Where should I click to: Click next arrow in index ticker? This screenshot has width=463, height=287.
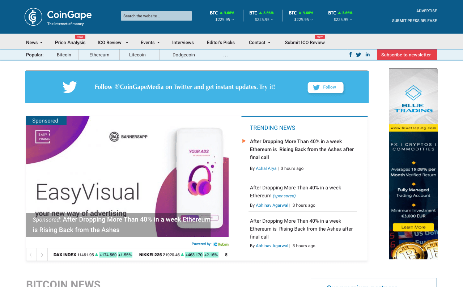(x=42, y=255)
